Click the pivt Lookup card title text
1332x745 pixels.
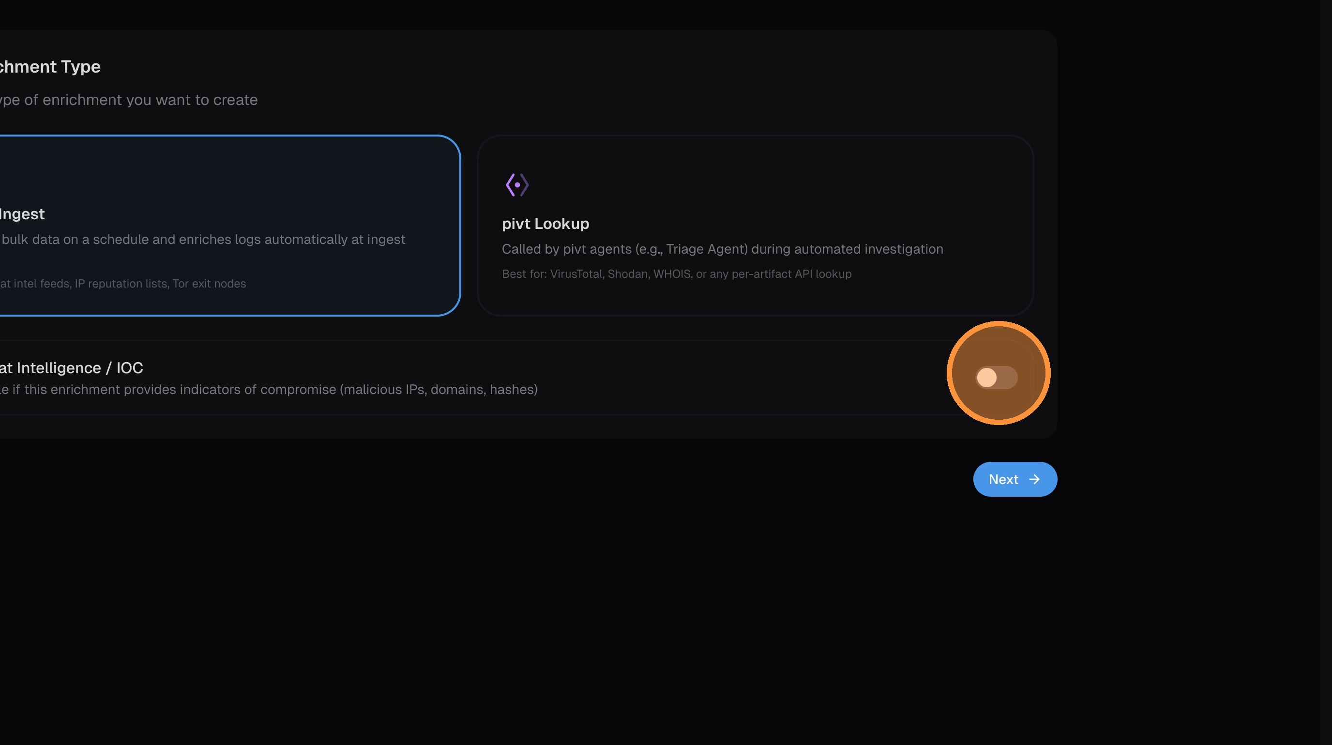545,224
